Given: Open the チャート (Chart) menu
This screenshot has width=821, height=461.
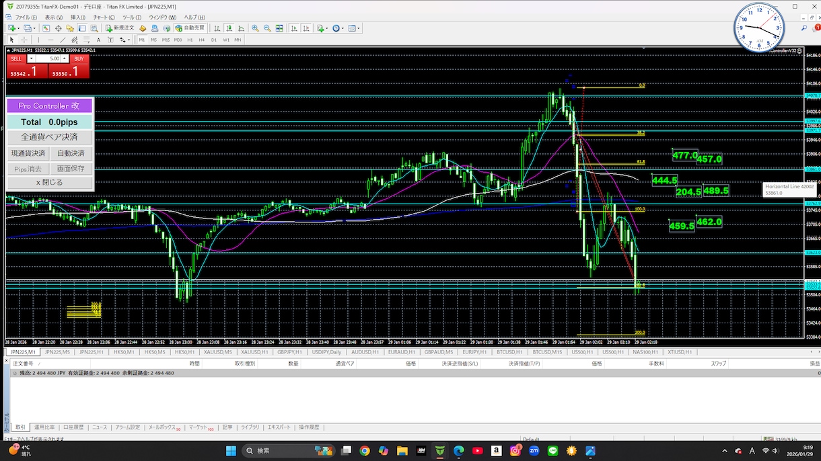Looking at the screenshot, I should click(104, 17).
